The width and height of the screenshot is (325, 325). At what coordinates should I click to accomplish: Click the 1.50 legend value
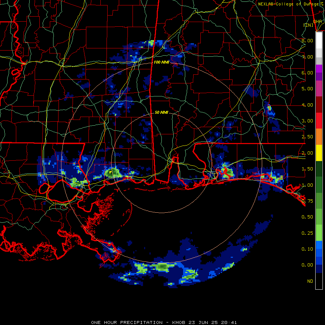[x=307, y=169]
